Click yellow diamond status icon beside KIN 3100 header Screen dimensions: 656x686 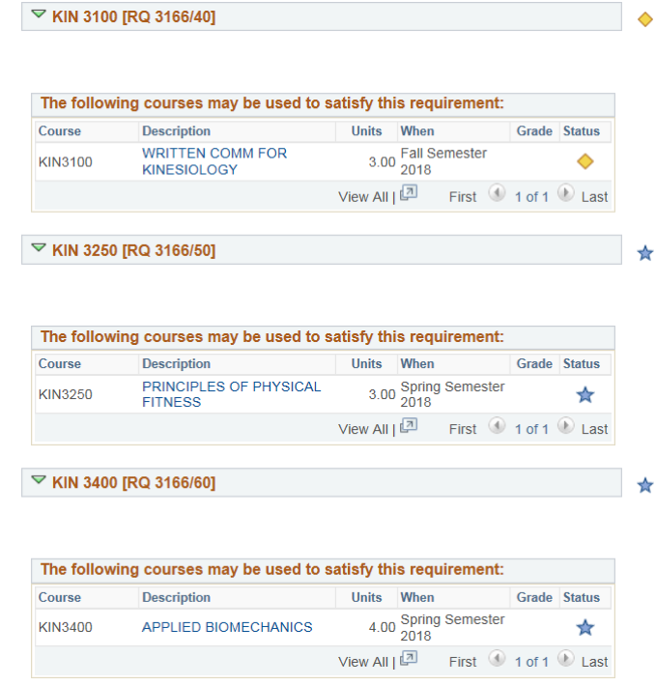coord(645,19)
